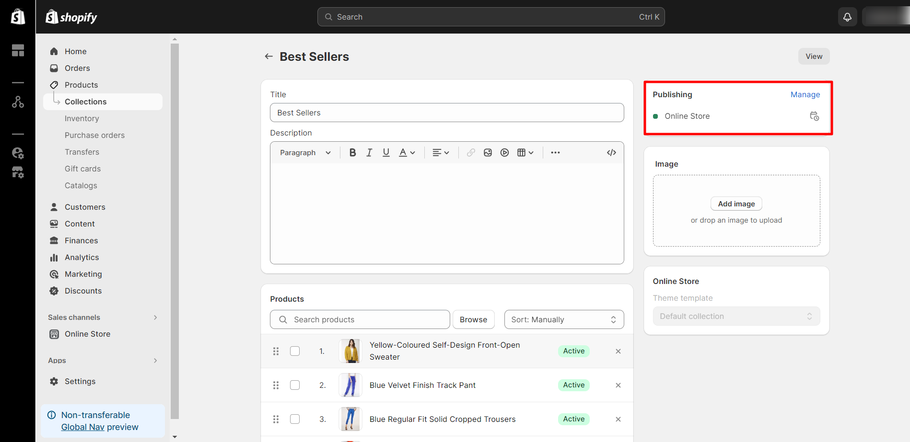
Task: Switch to HTML code view
Action: (x=611, y=152)
